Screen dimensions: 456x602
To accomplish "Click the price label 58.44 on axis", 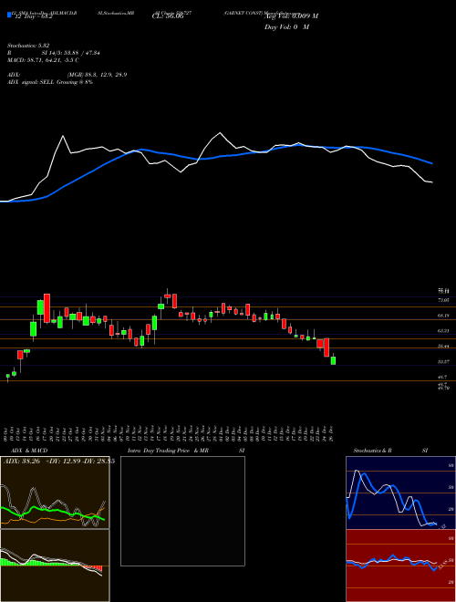I will tap(443, 346).
